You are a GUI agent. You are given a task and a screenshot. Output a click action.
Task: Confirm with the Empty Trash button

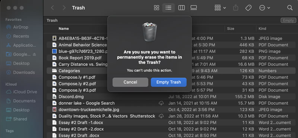tap(169, 82)
